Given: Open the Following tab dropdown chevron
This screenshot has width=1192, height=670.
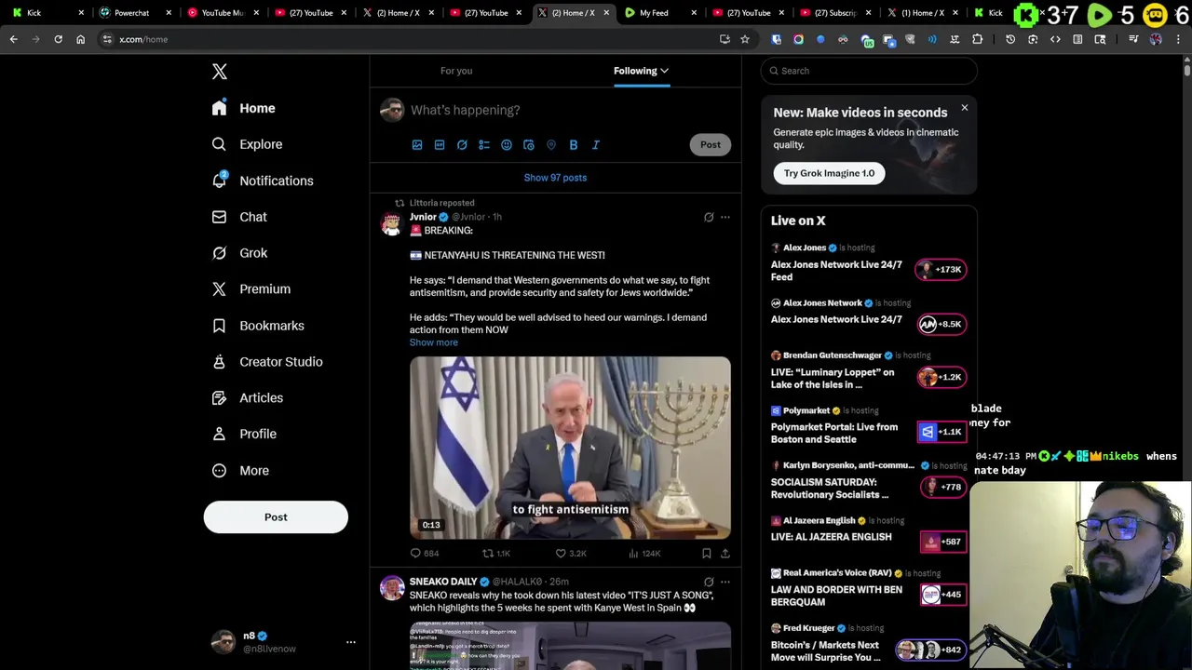Looking at the screenshot, I should pos(664,71).
